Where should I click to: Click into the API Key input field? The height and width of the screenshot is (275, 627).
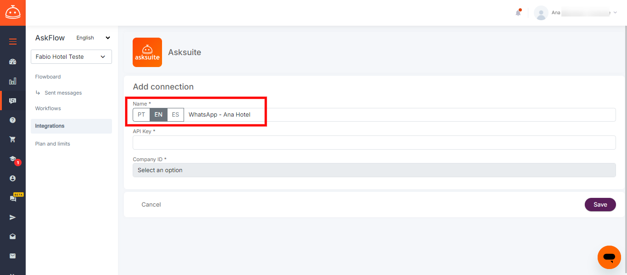coord(374,142)
